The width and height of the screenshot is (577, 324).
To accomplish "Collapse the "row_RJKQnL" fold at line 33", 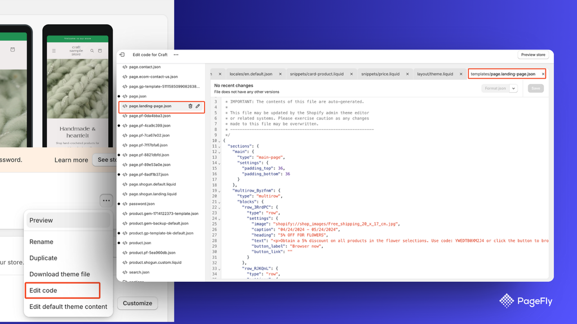I will 220,269.
